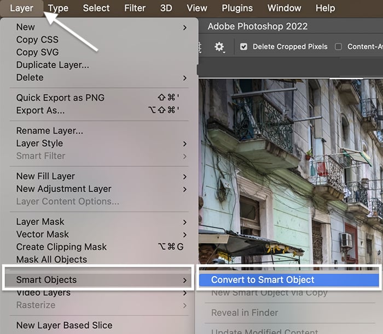The height and width of the screenshot is (334, 383).
Task: Expand the Video Layers submenu
Action: click(x=99, y=293)
